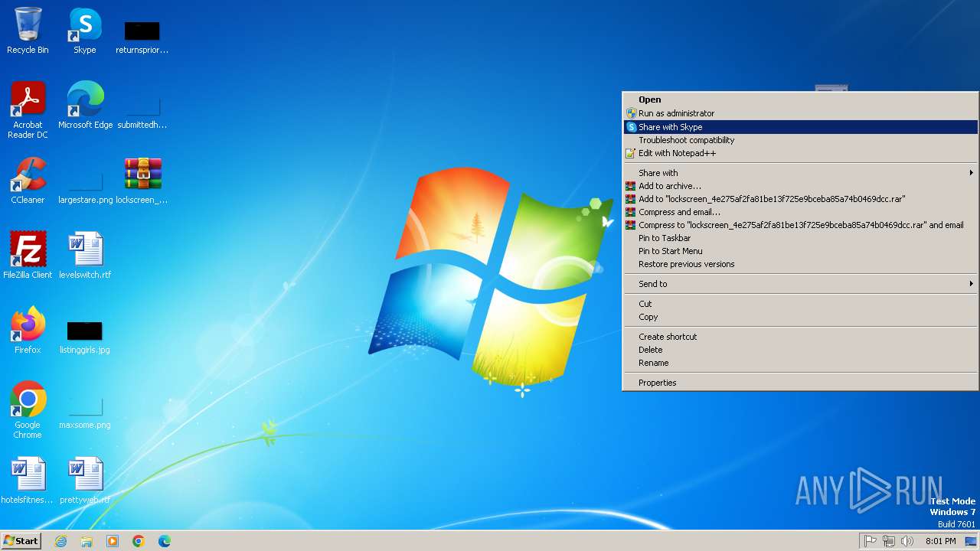This screenshot has width=980, height=551.
Task: Click the Start button
Action: [21, 541]
